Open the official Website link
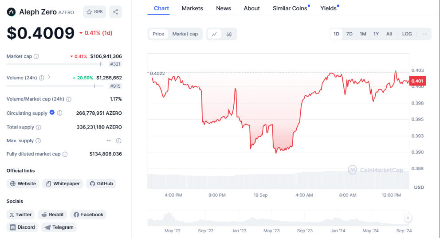This screenshot has height=238, width=440. click(x=23, y=183)
